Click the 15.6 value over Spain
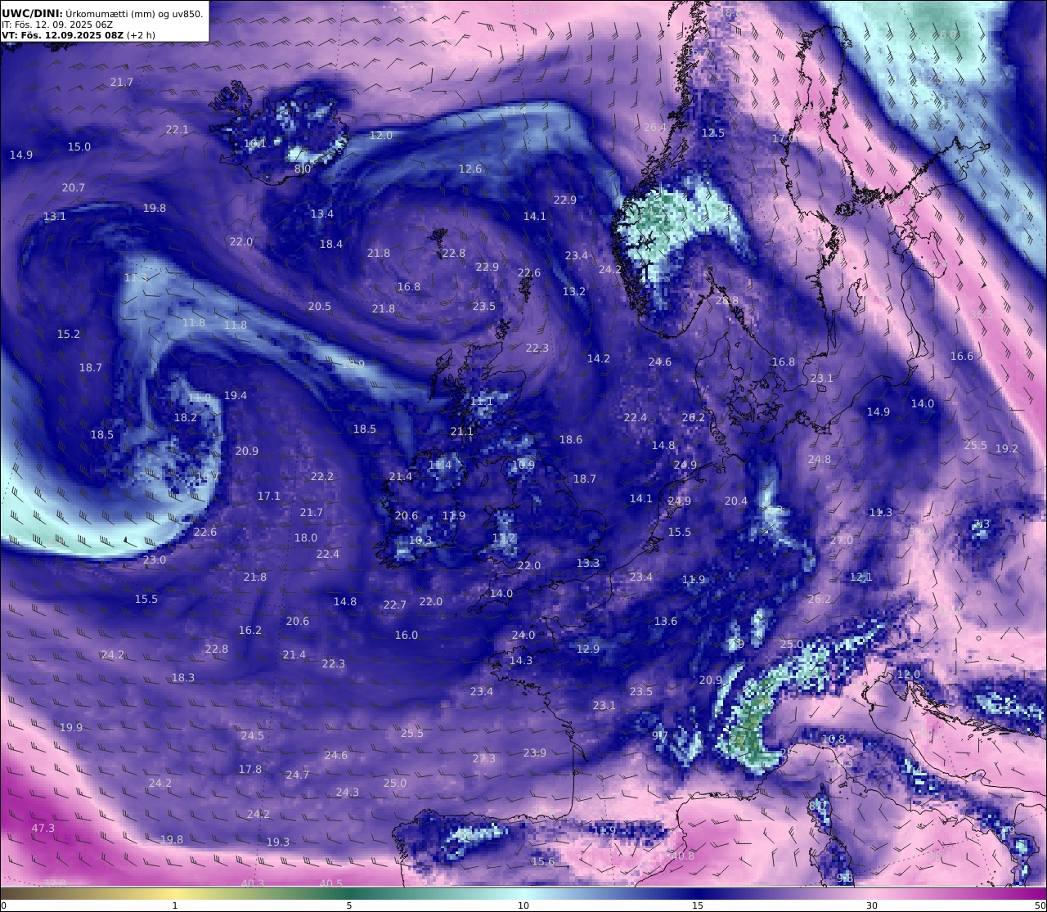The image size is (1047, 912). (543, 862)
